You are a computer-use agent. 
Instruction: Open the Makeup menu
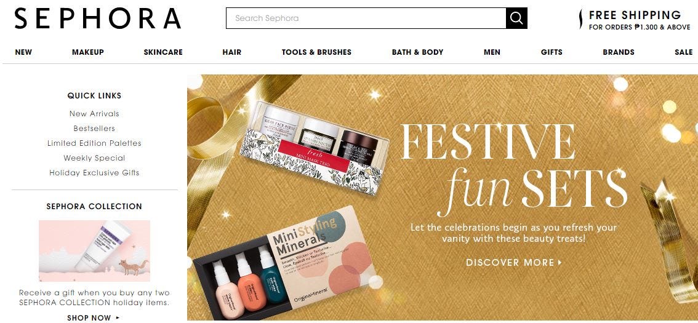(x=87, y=52)
